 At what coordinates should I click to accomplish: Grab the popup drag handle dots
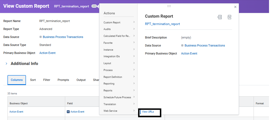(169, 6)
